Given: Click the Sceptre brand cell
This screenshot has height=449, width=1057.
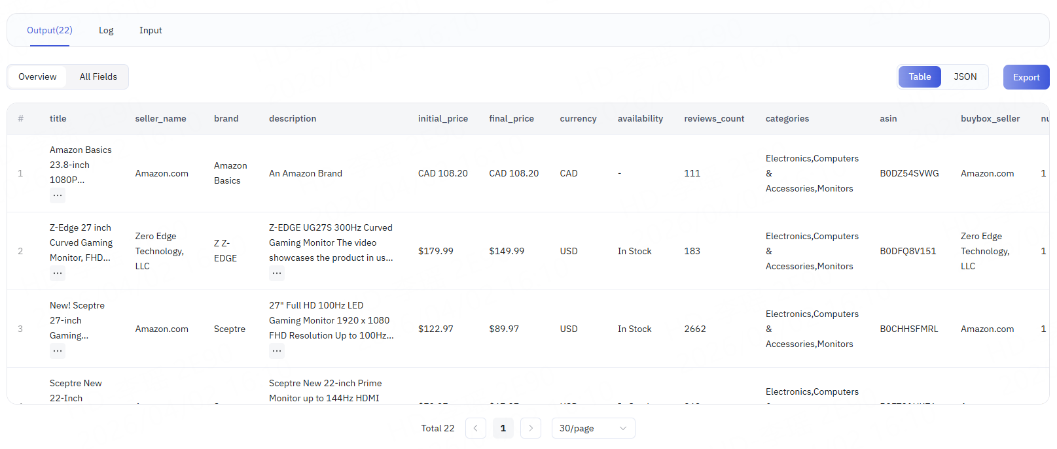Looking at the screenshot, I should tap(230, 329).
